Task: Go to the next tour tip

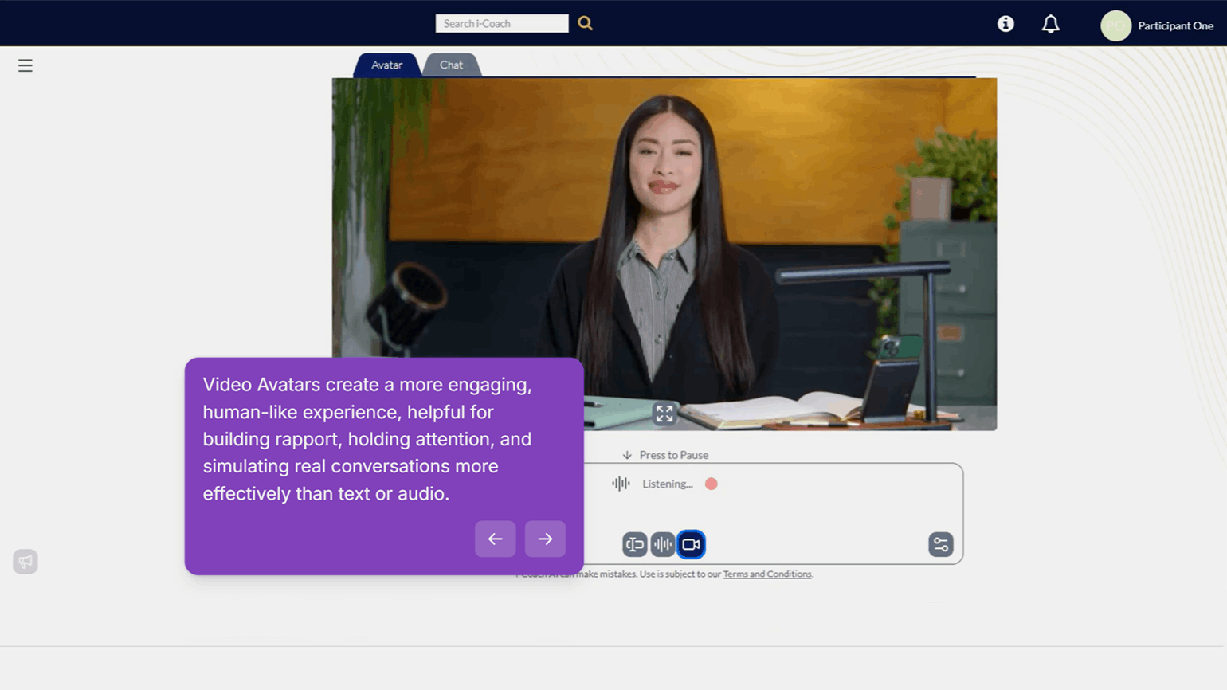Action: point(545,539)
